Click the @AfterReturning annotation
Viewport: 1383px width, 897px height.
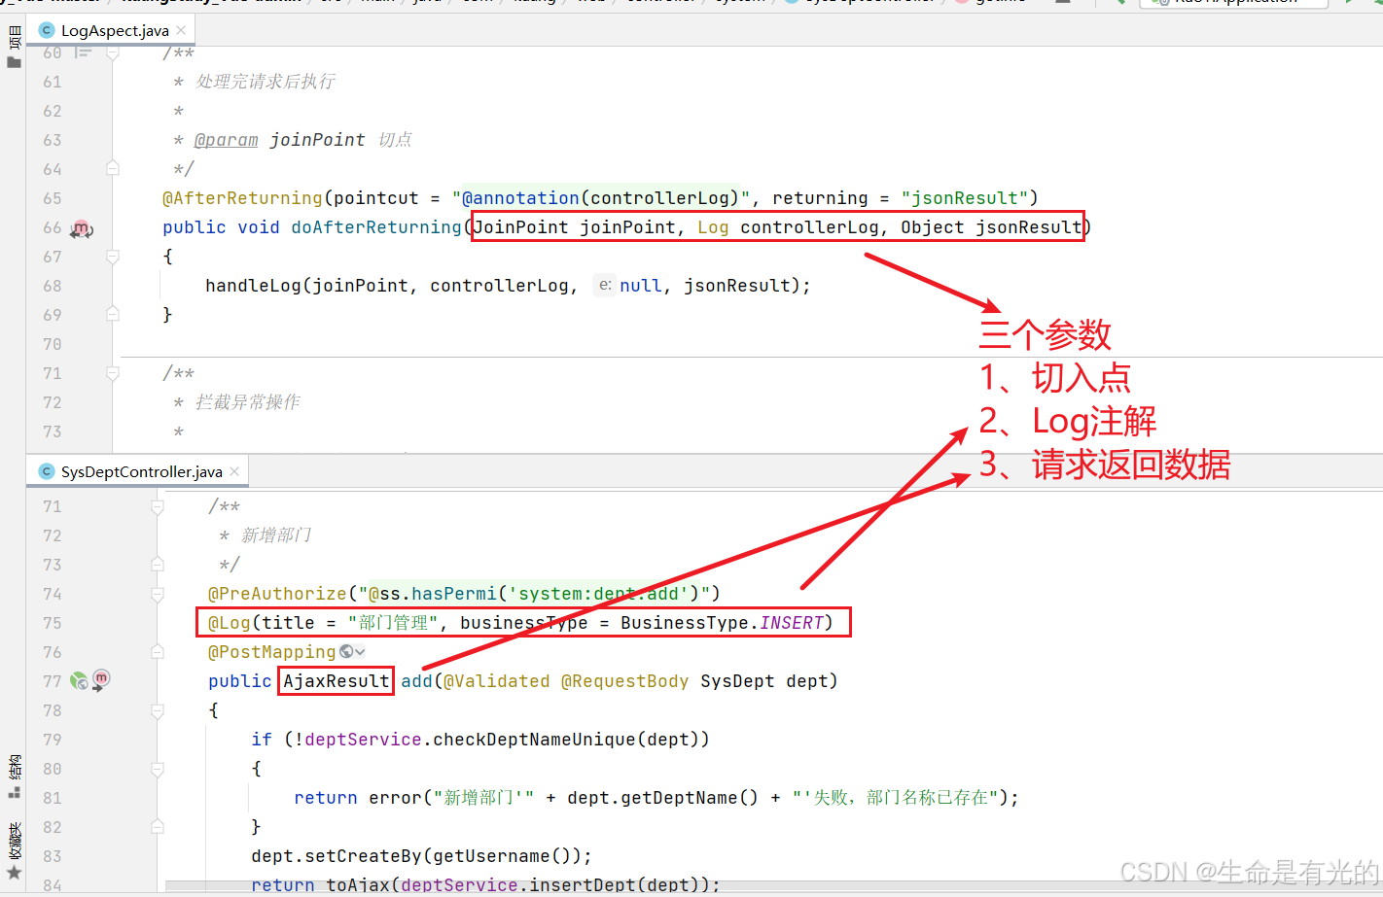[x=242, y=198]
